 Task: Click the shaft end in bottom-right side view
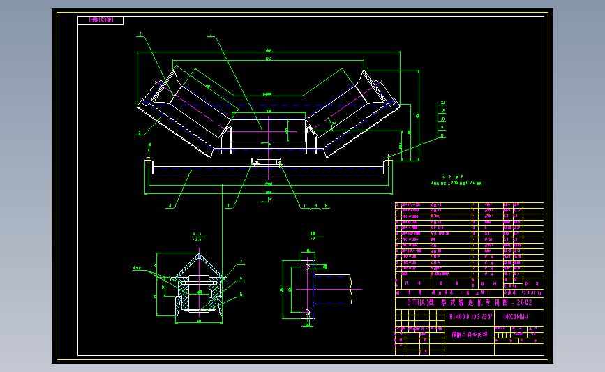click(x=333, y=289)
